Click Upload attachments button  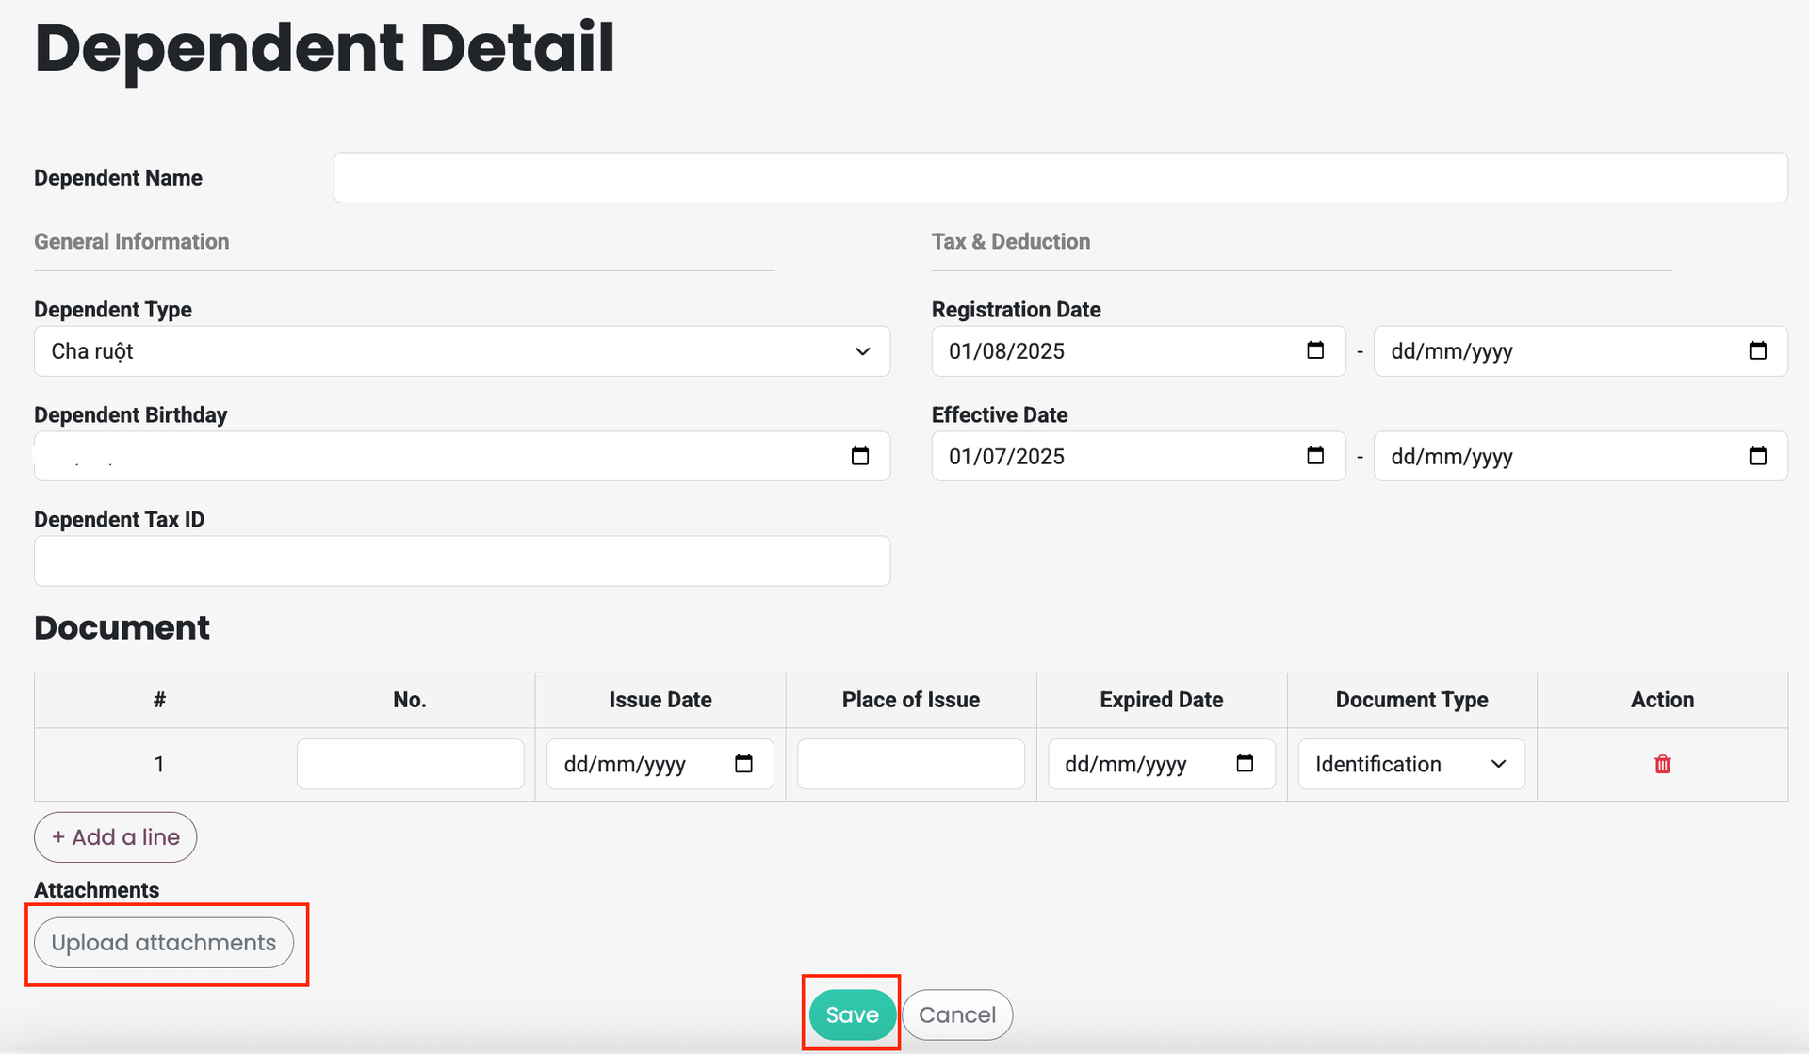164,943
